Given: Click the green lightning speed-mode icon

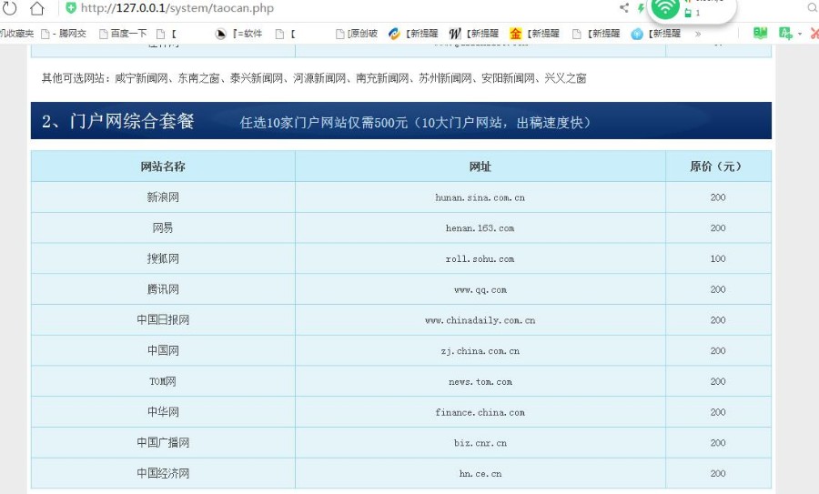Looking at the screenshot, I should (x=641, y=8).
